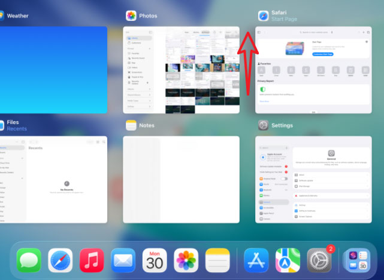Open Messages from the dock
Screen dimensions: 384x280
click(x=29, y=260)
